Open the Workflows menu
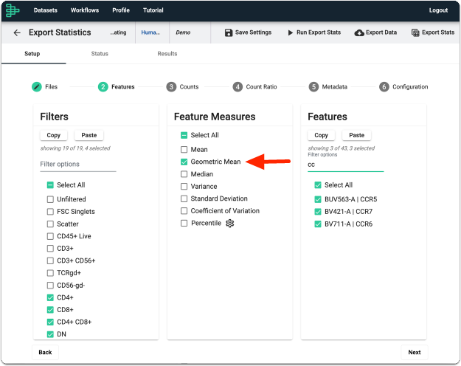Viewport: 461px width, 366px height. pos(85,10)
